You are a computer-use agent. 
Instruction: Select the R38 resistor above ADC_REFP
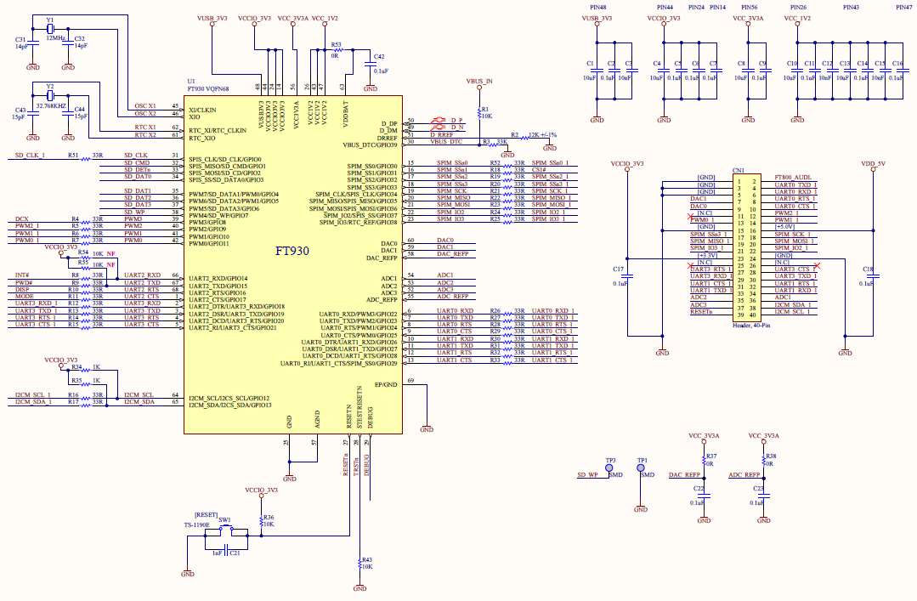click(764, 460)
